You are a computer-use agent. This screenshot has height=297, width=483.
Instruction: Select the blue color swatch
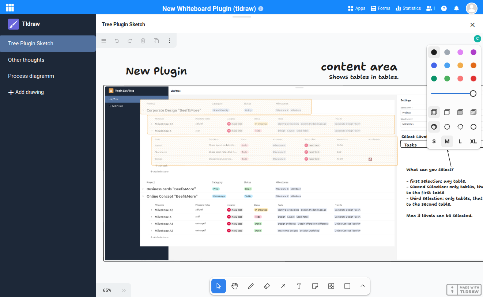pos(434,65)
